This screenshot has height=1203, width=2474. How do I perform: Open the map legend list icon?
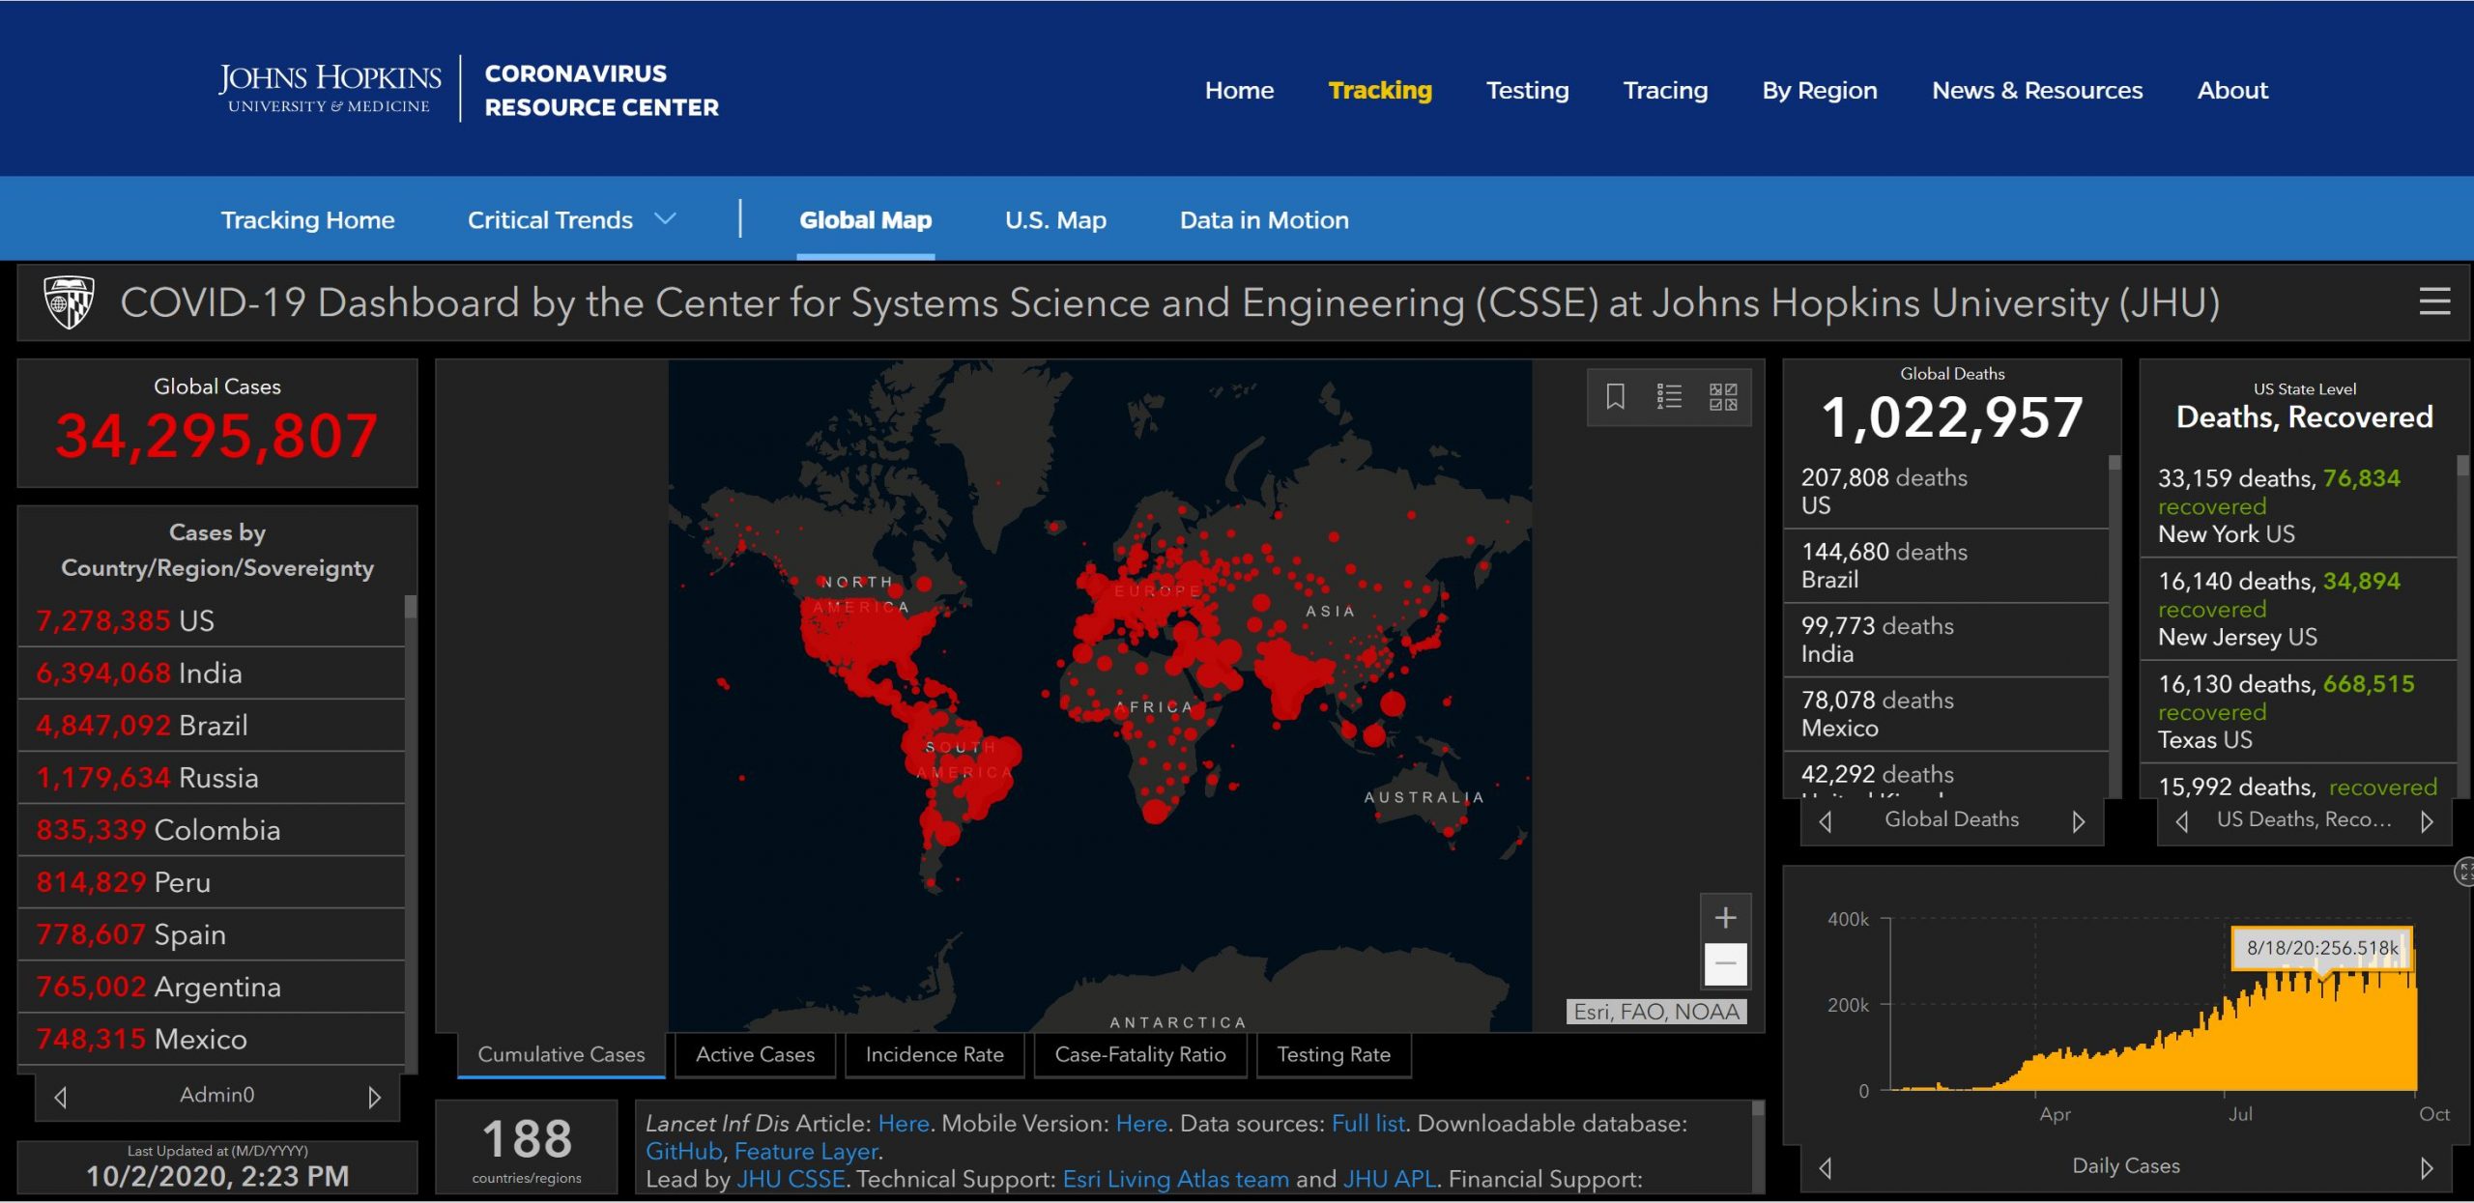[1669, 396]
